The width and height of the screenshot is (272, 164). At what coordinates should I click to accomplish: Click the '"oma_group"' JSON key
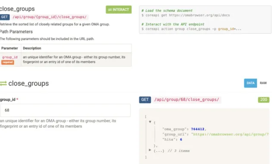click(175, 129)
